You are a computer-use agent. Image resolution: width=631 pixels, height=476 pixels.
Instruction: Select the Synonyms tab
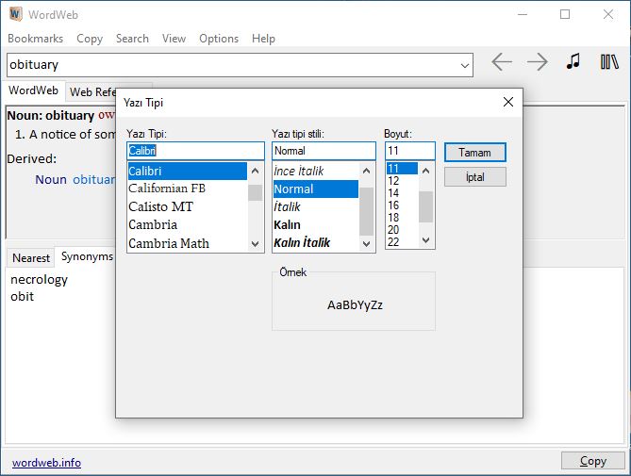pos(87,256)
